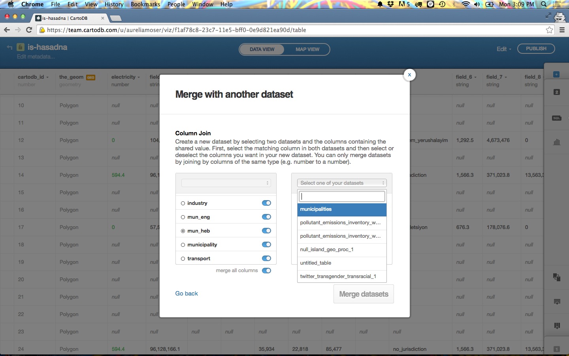Open Spotlight search magnifier
The image size is (569, 356).
544,4
